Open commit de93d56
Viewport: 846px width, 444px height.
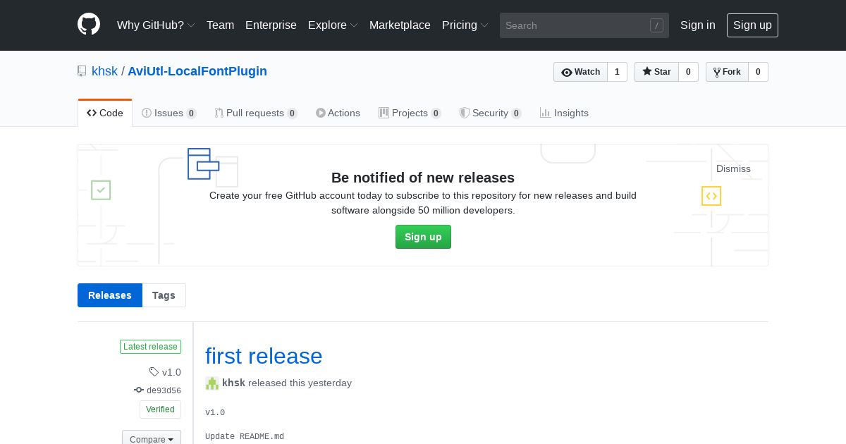(164, 390)
